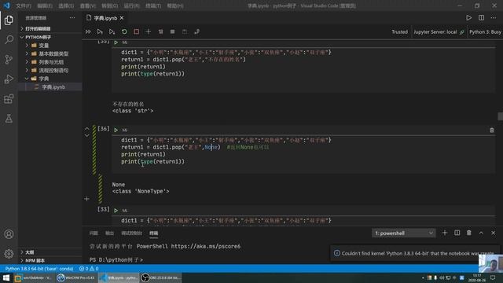The height and width of the screenshot is (283, 503).
Task: Open the 终端(T) menu
Action: click(153, 6)
